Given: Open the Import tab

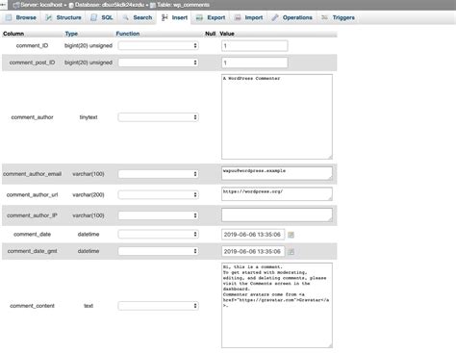Looking at the screenshot, I should coord(248,17).
